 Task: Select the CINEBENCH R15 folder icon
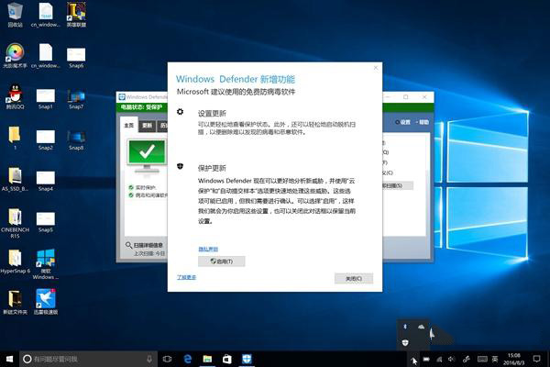pyautogui.click(x=15, y=223)
